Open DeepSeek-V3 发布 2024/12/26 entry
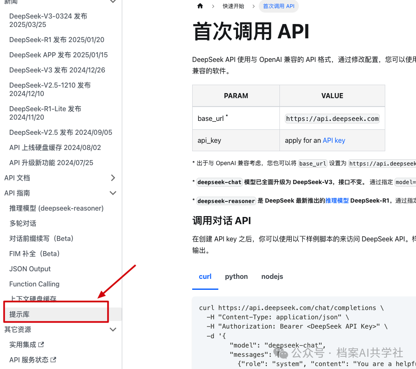416x369 pixels. coord(57,70)
